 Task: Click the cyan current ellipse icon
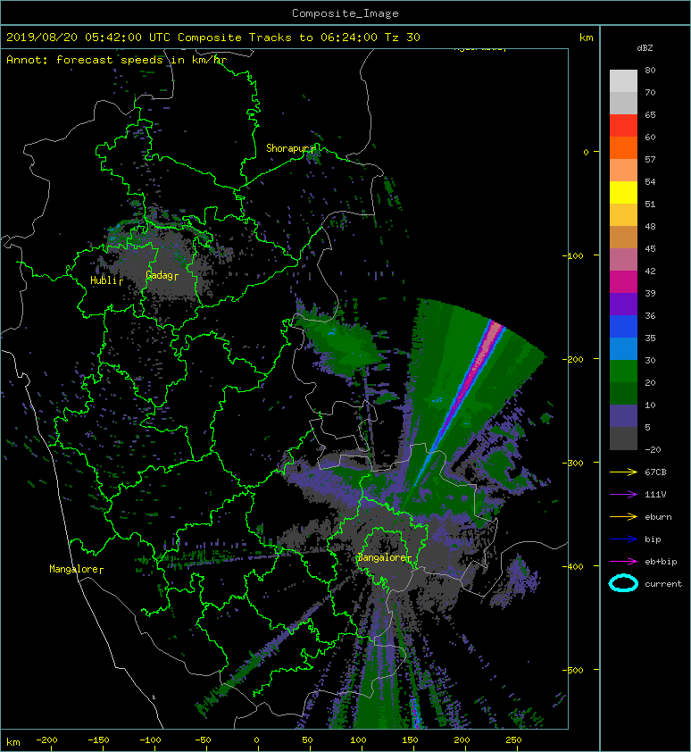(623, 583)
